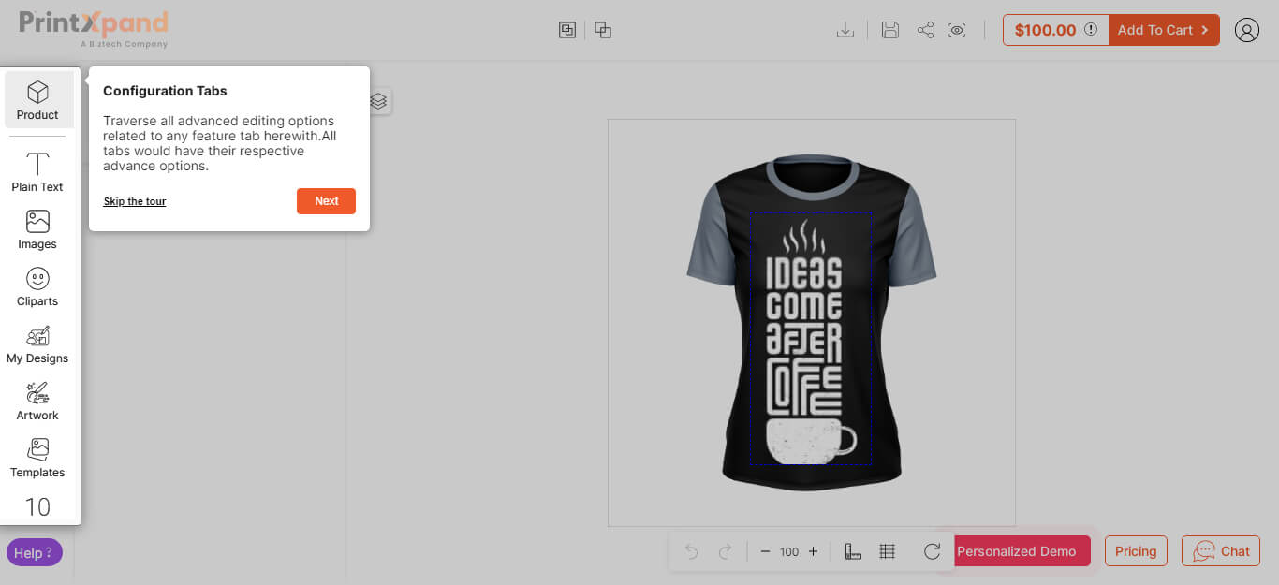
Task: Click the price info exclamation icon
Action: (1091, 30)
